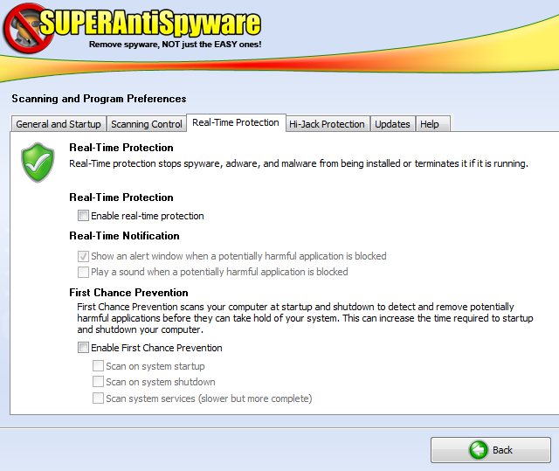The height and width of the screenshot is (471, 559).
Task: Click the green shield checkmark icon
Action: 38,161
